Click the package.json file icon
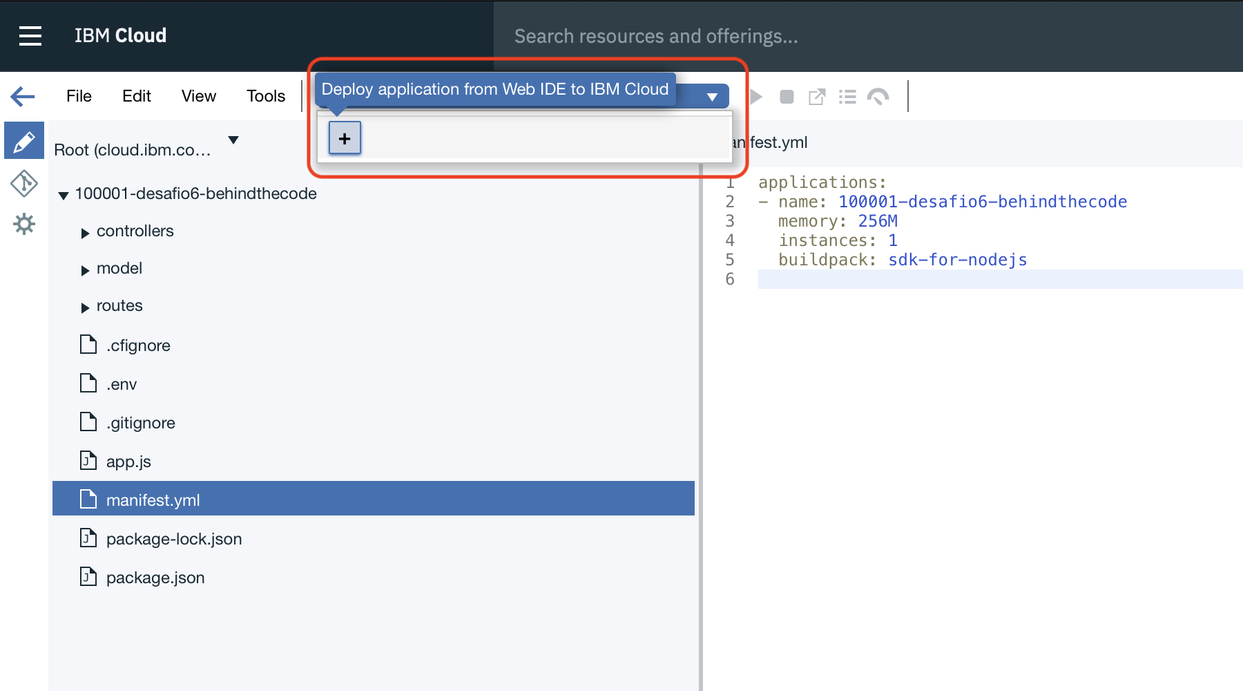 coord(88,576)
